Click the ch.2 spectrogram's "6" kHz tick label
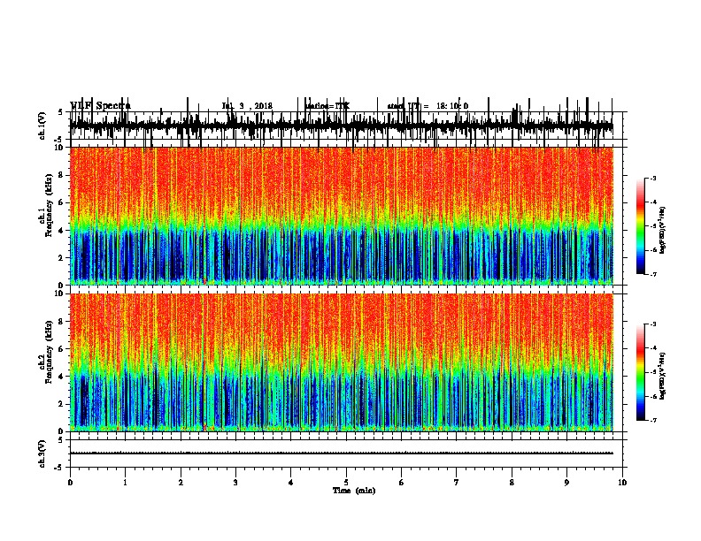701x541 pixels. point(61,349)
